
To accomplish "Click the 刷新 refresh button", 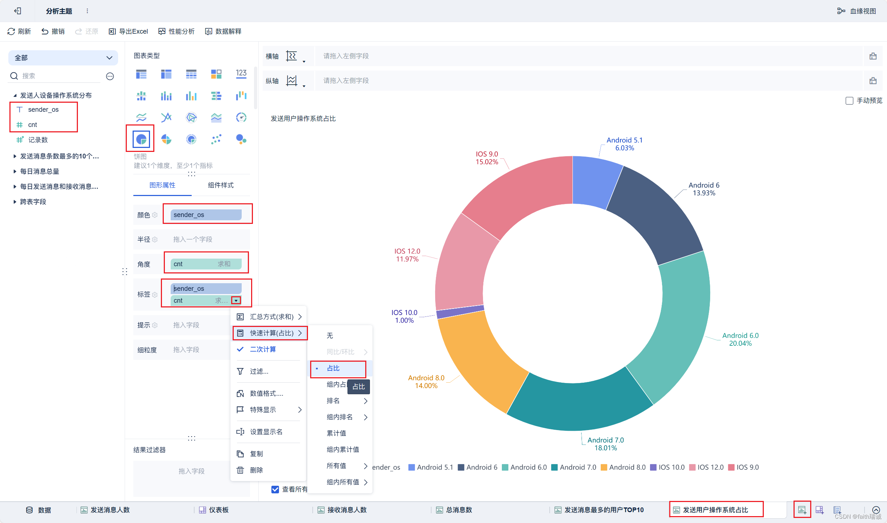I will [x=19, y=31].
